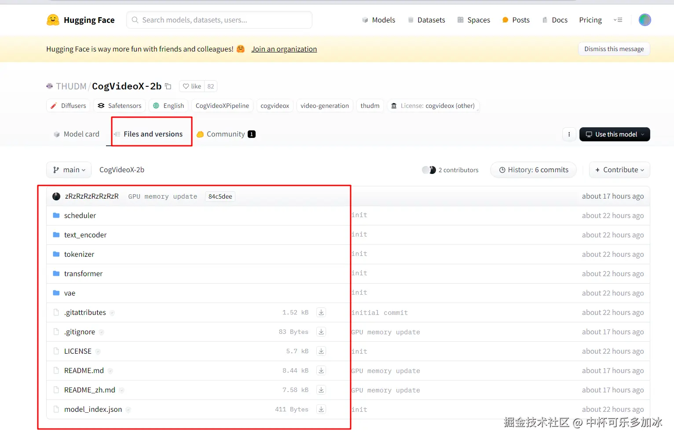The width and height of the screenshot is (674, 440).
Task: Open the Contribute dropdown
Action: [619, 170]
